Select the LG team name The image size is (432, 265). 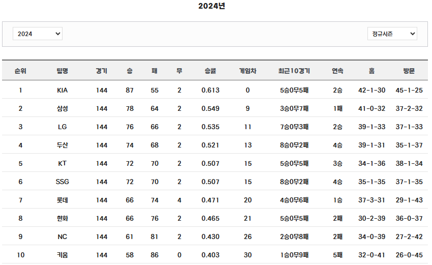tap(63, 127)
